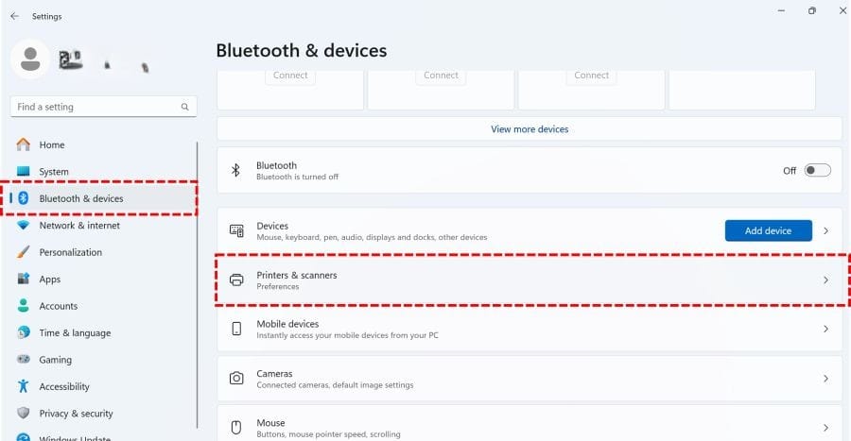
Task: Click the Find a setting search box
Action: pyautogui.click(x=95, y=108)
